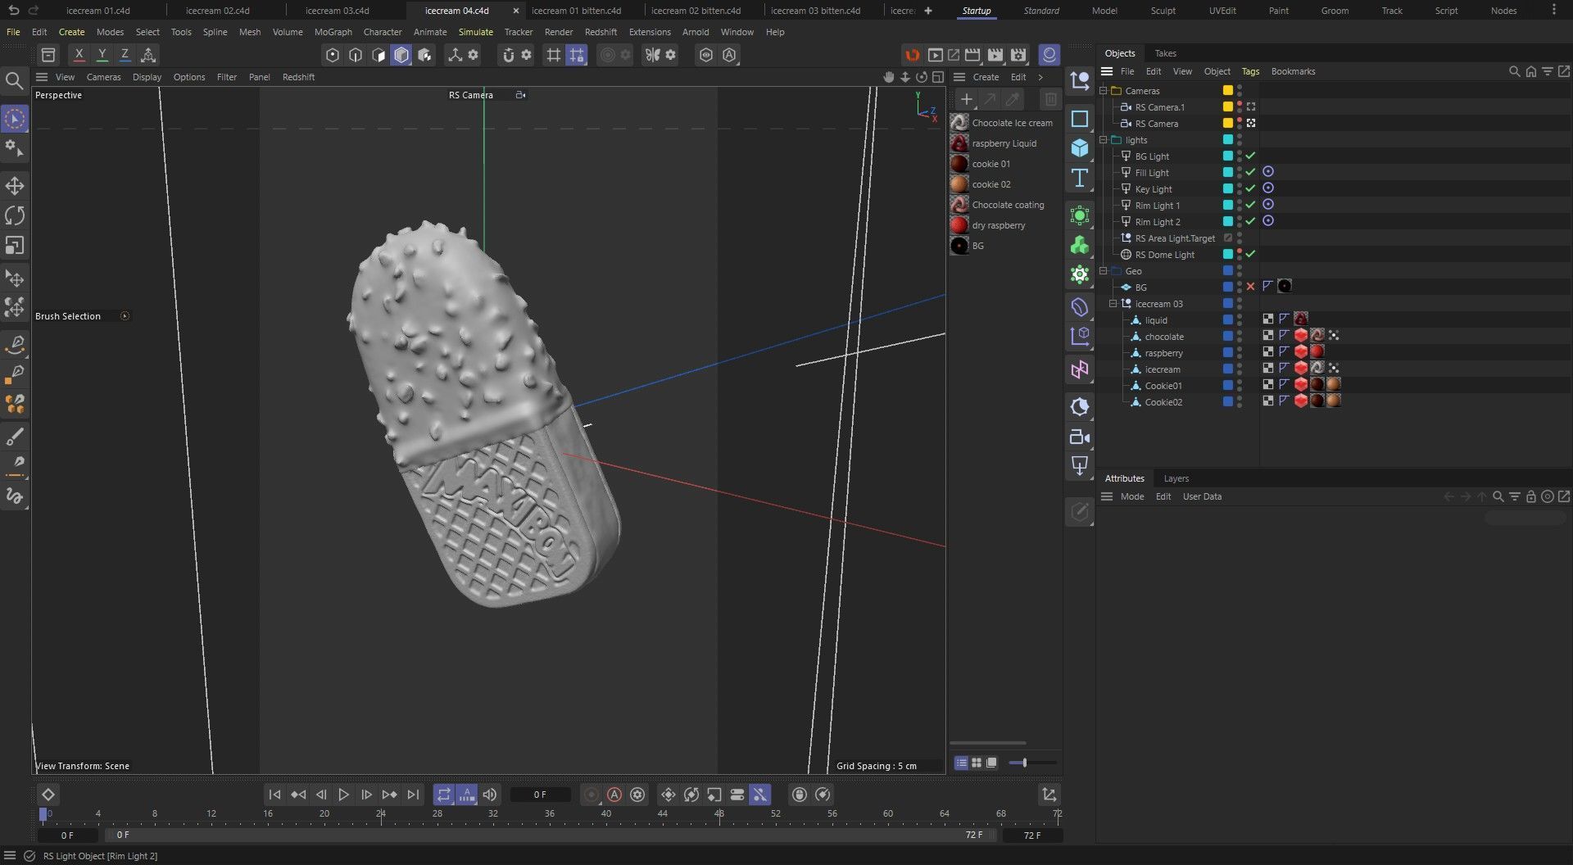Toggle chocolate object visibility dots
Image resolution: width=1573 pixels, height=865 pixels.
pyautogui.click(x=1240, y=337)
